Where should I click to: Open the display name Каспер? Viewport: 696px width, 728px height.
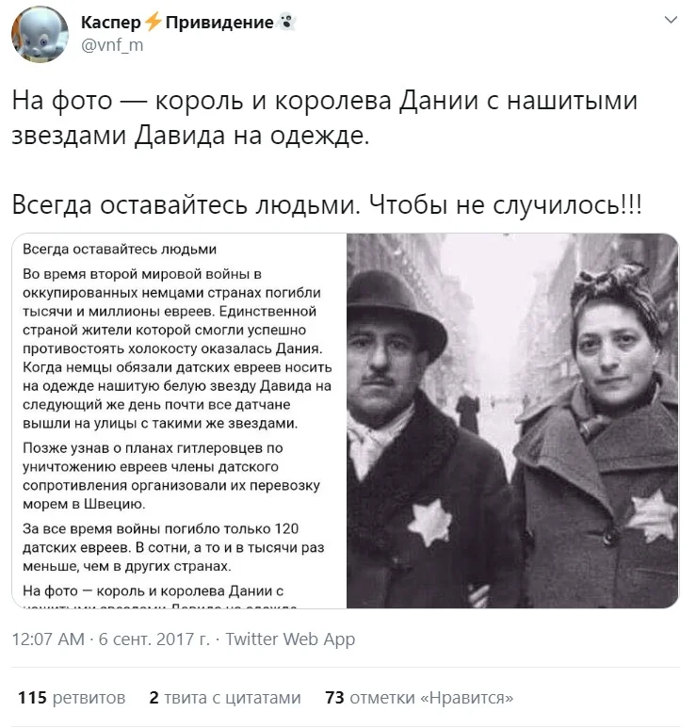[x=110, y=22]
